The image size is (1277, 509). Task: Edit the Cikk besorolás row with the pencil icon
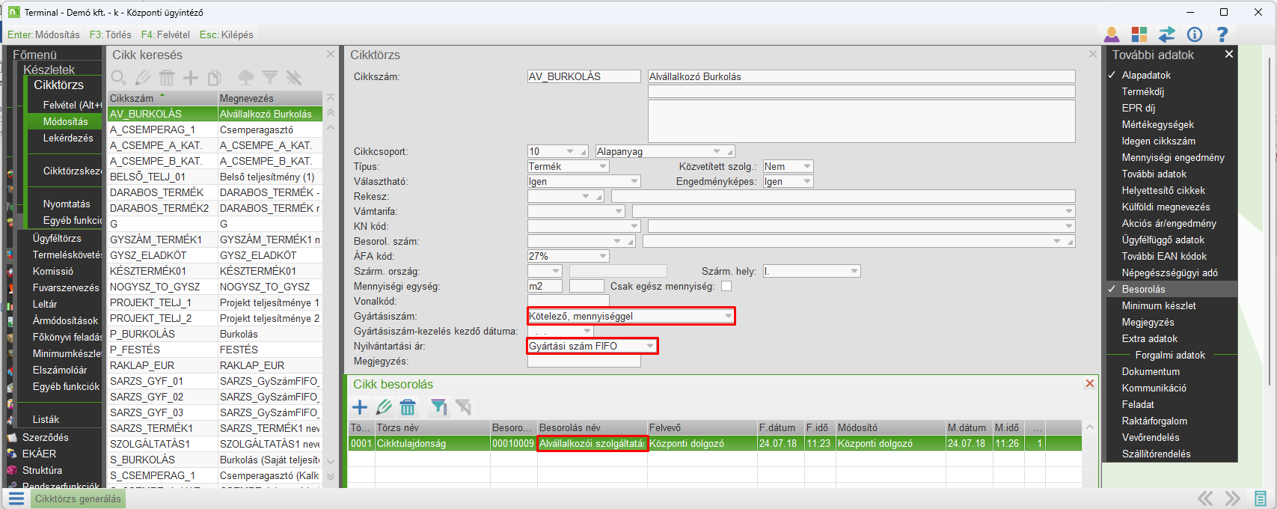coord(384,407)
